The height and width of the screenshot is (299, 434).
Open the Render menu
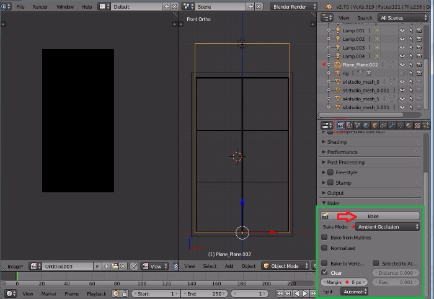coord(40,7)
